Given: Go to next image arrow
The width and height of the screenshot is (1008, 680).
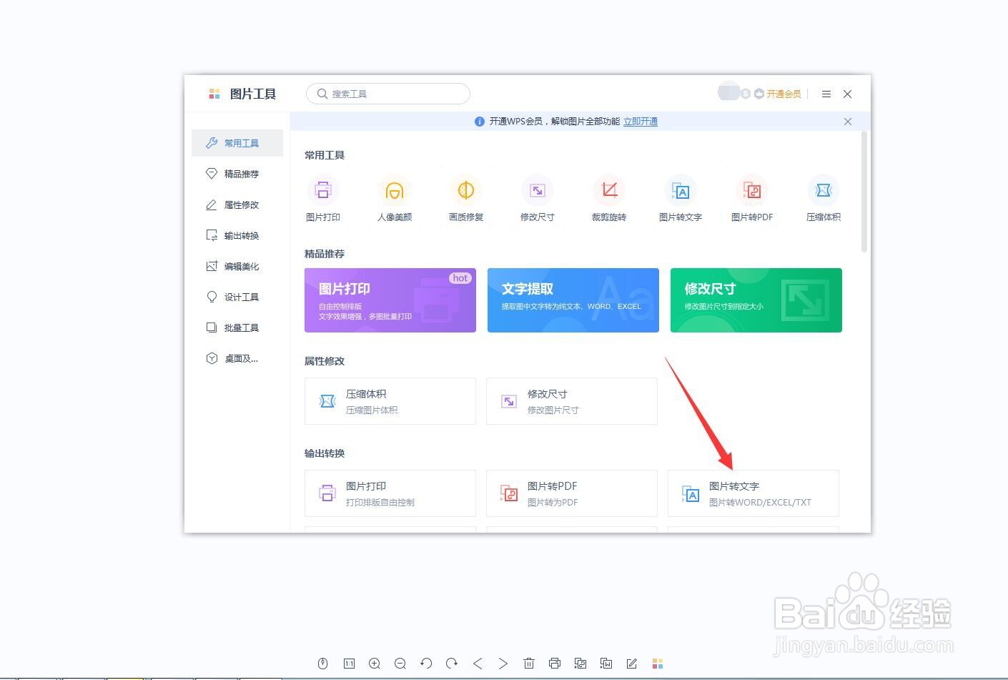Looking at the screenshot, I should click(503, 664).
